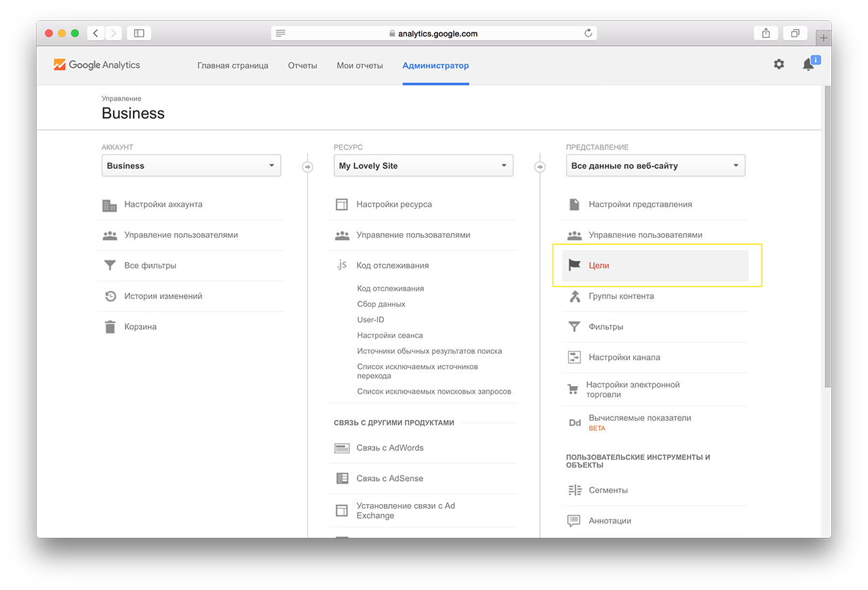The image size is (868, 590).
Task: Click the history clock icon for История изменений
Action: (x=110, y=296)
